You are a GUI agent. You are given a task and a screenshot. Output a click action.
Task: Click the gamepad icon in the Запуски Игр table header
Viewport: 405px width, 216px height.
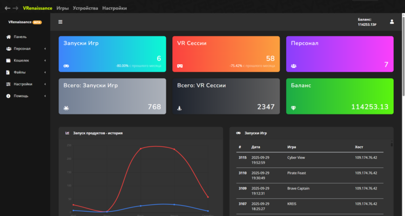[x=238, y=133]
